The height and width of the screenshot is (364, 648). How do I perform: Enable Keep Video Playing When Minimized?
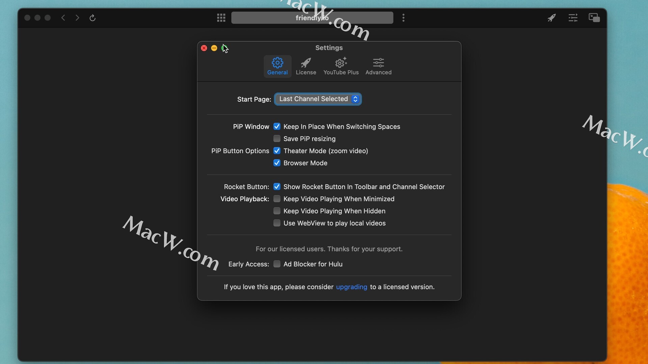(277, 199)
